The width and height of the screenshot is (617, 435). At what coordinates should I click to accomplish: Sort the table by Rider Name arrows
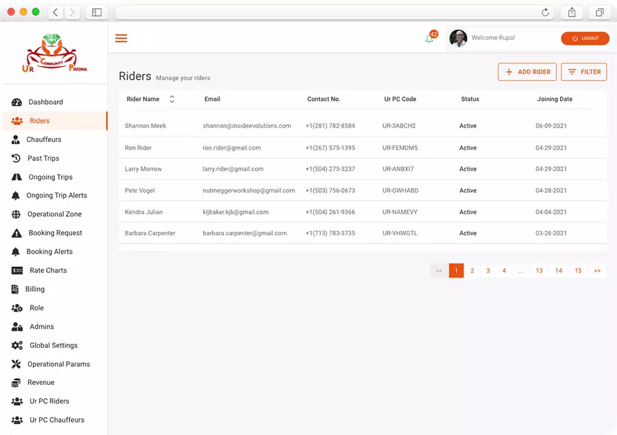pos(172,99)
